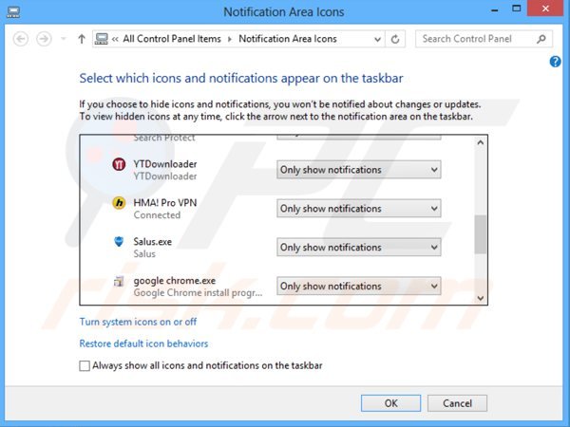
Task: Show hidden breadcrumb locations double chevron
Action: [x=115, y=39]
